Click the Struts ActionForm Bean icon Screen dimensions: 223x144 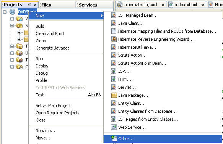(x=114, y=63)
